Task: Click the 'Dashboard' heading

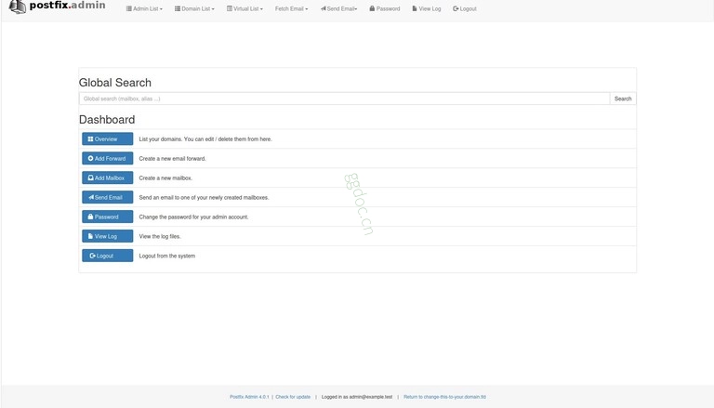Action: tap(107, 119)
